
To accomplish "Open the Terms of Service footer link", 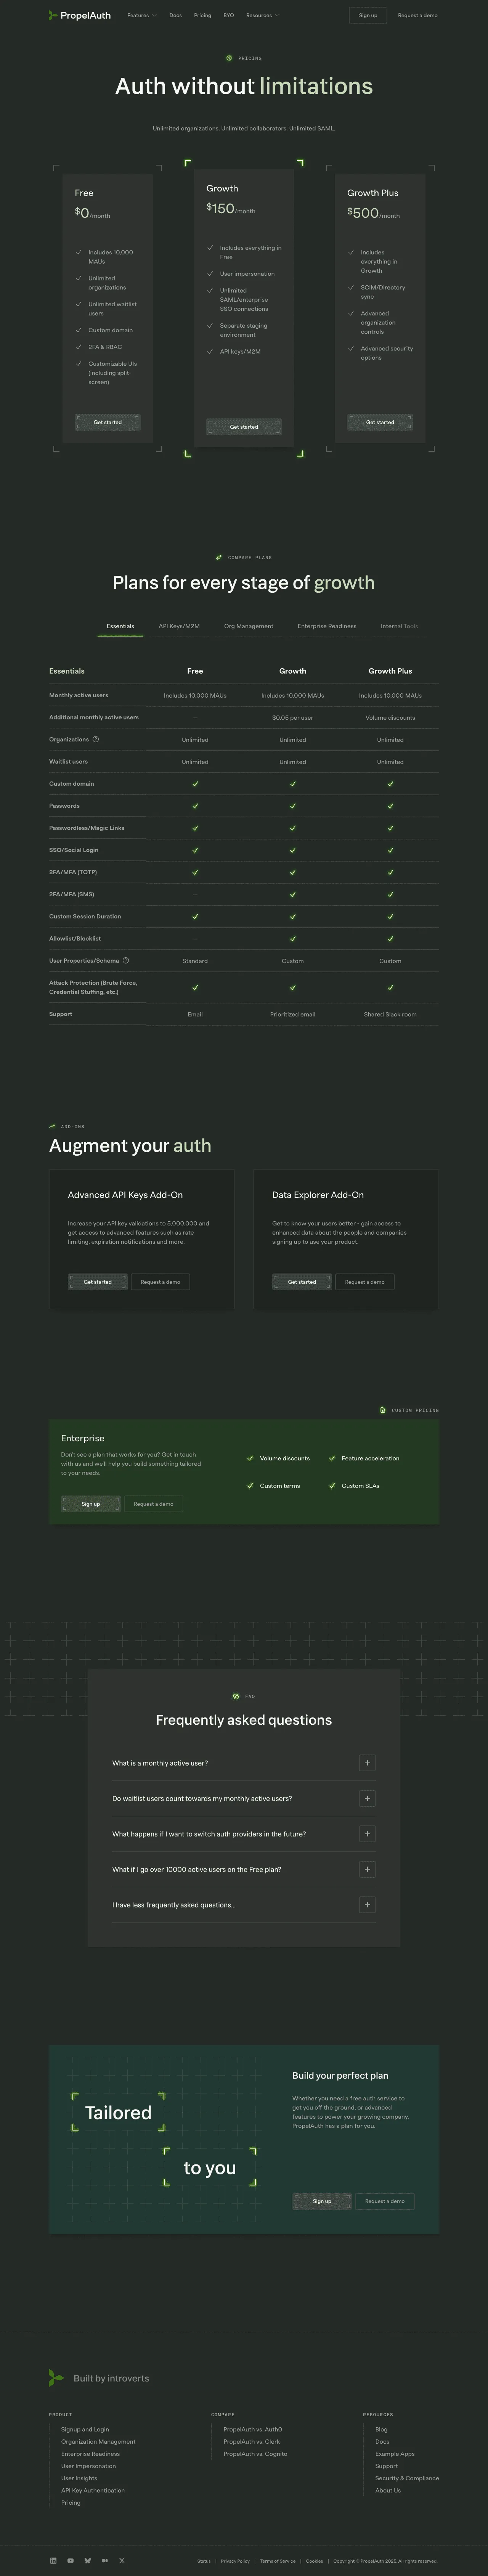I will 278,2561.
